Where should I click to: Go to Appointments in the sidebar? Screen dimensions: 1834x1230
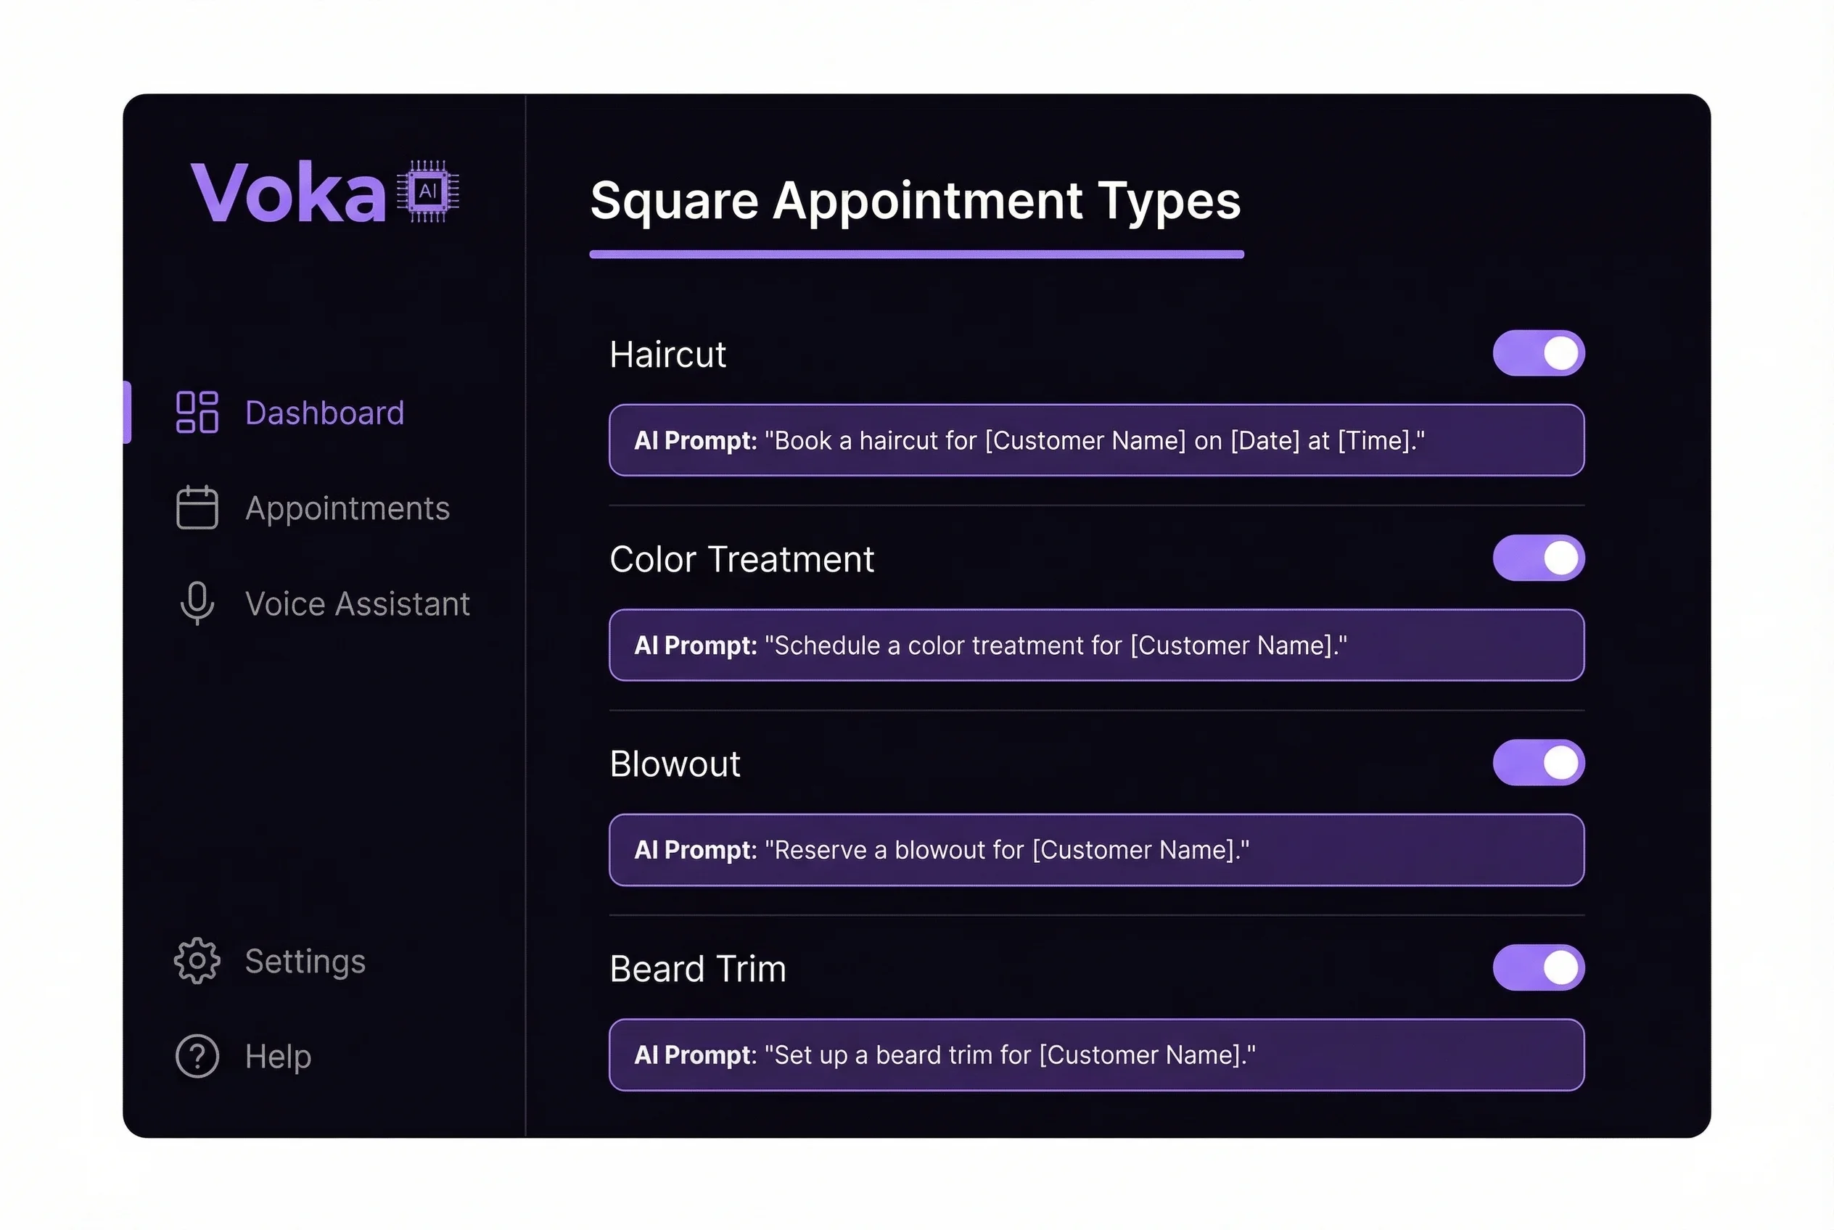pyautogui.click(x=347, y=508)
